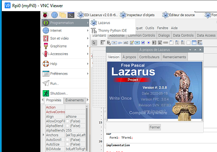Pick TPopupMenu component from palette

click(109, 43)
